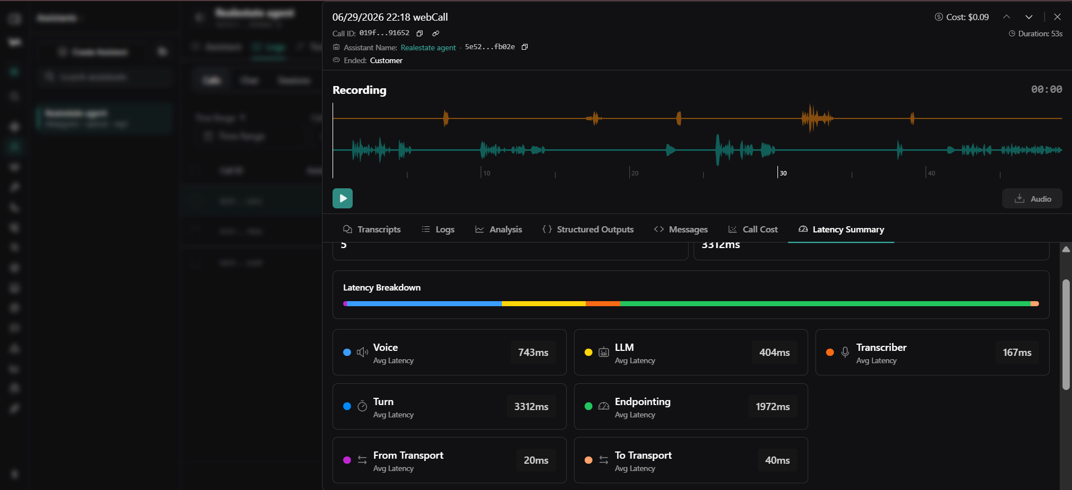The height and width of the screenshot is (490, 1072).
Task: Switch to the Logs tab
Action: pyautogui.click(x=438, y=230)
